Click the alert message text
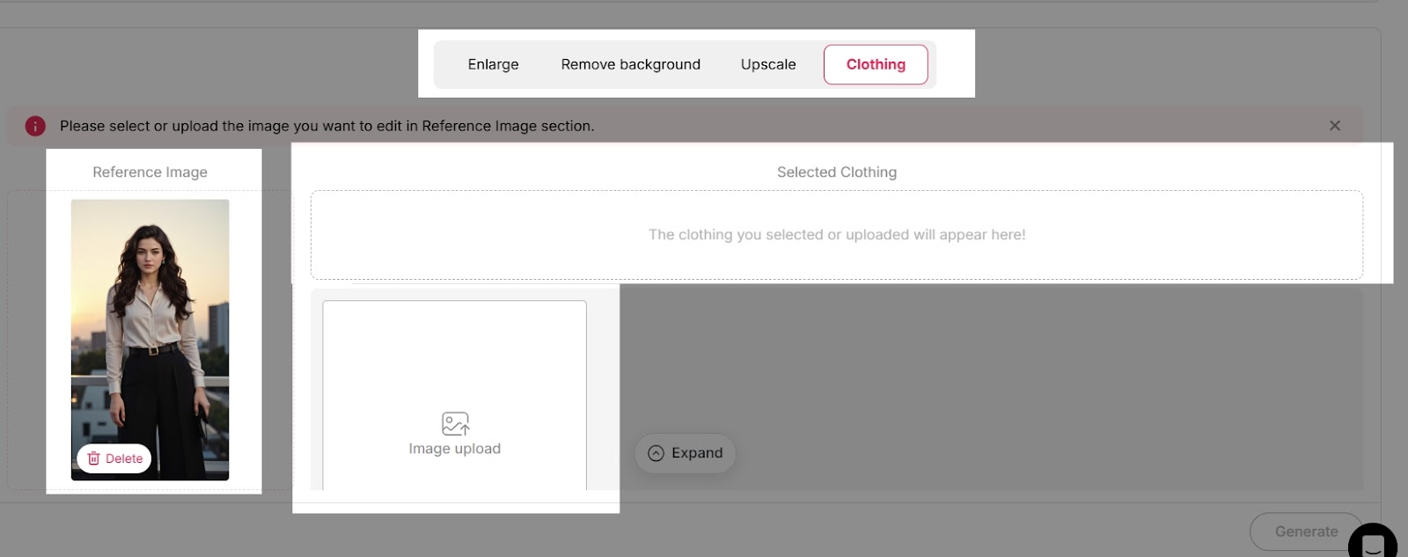This screenshot has width=1408, height=557. pyautogui.click(x=327, y=126)
